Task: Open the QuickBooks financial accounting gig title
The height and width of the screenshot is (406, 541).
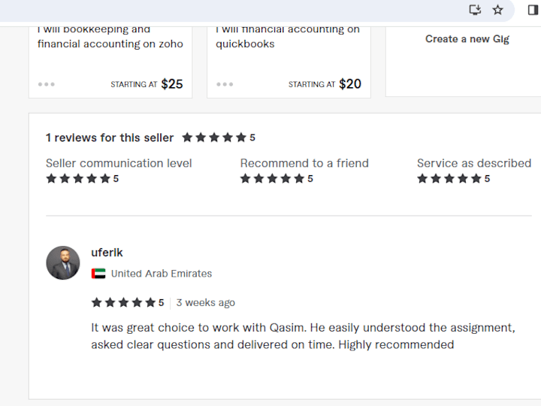Action: [x=288, y=37]
